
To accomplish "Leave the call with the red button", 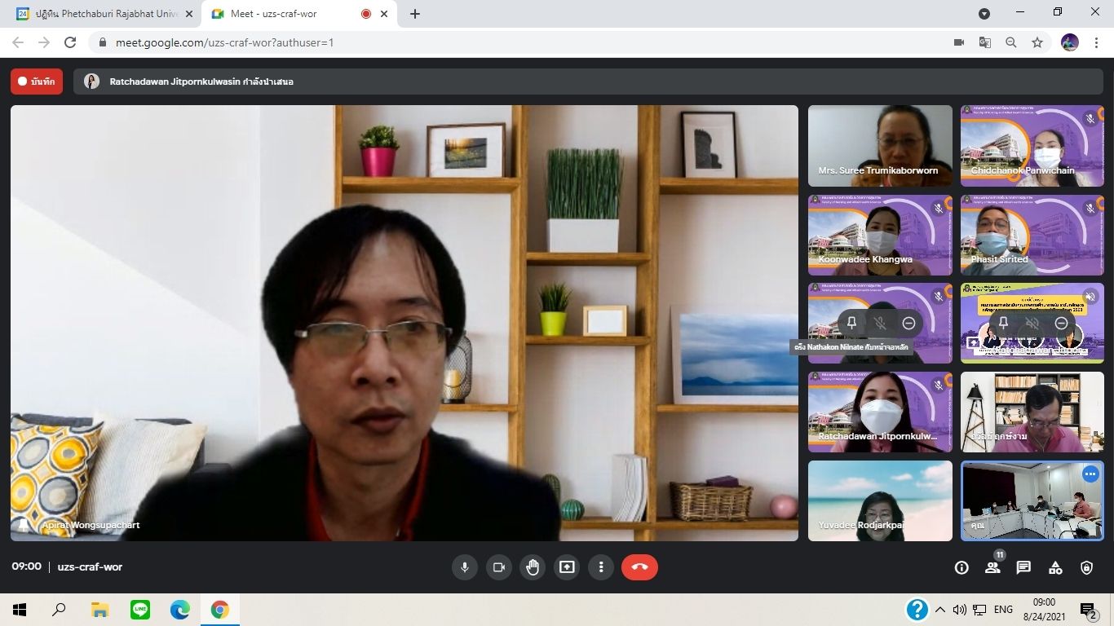I will tap(639, 567).
